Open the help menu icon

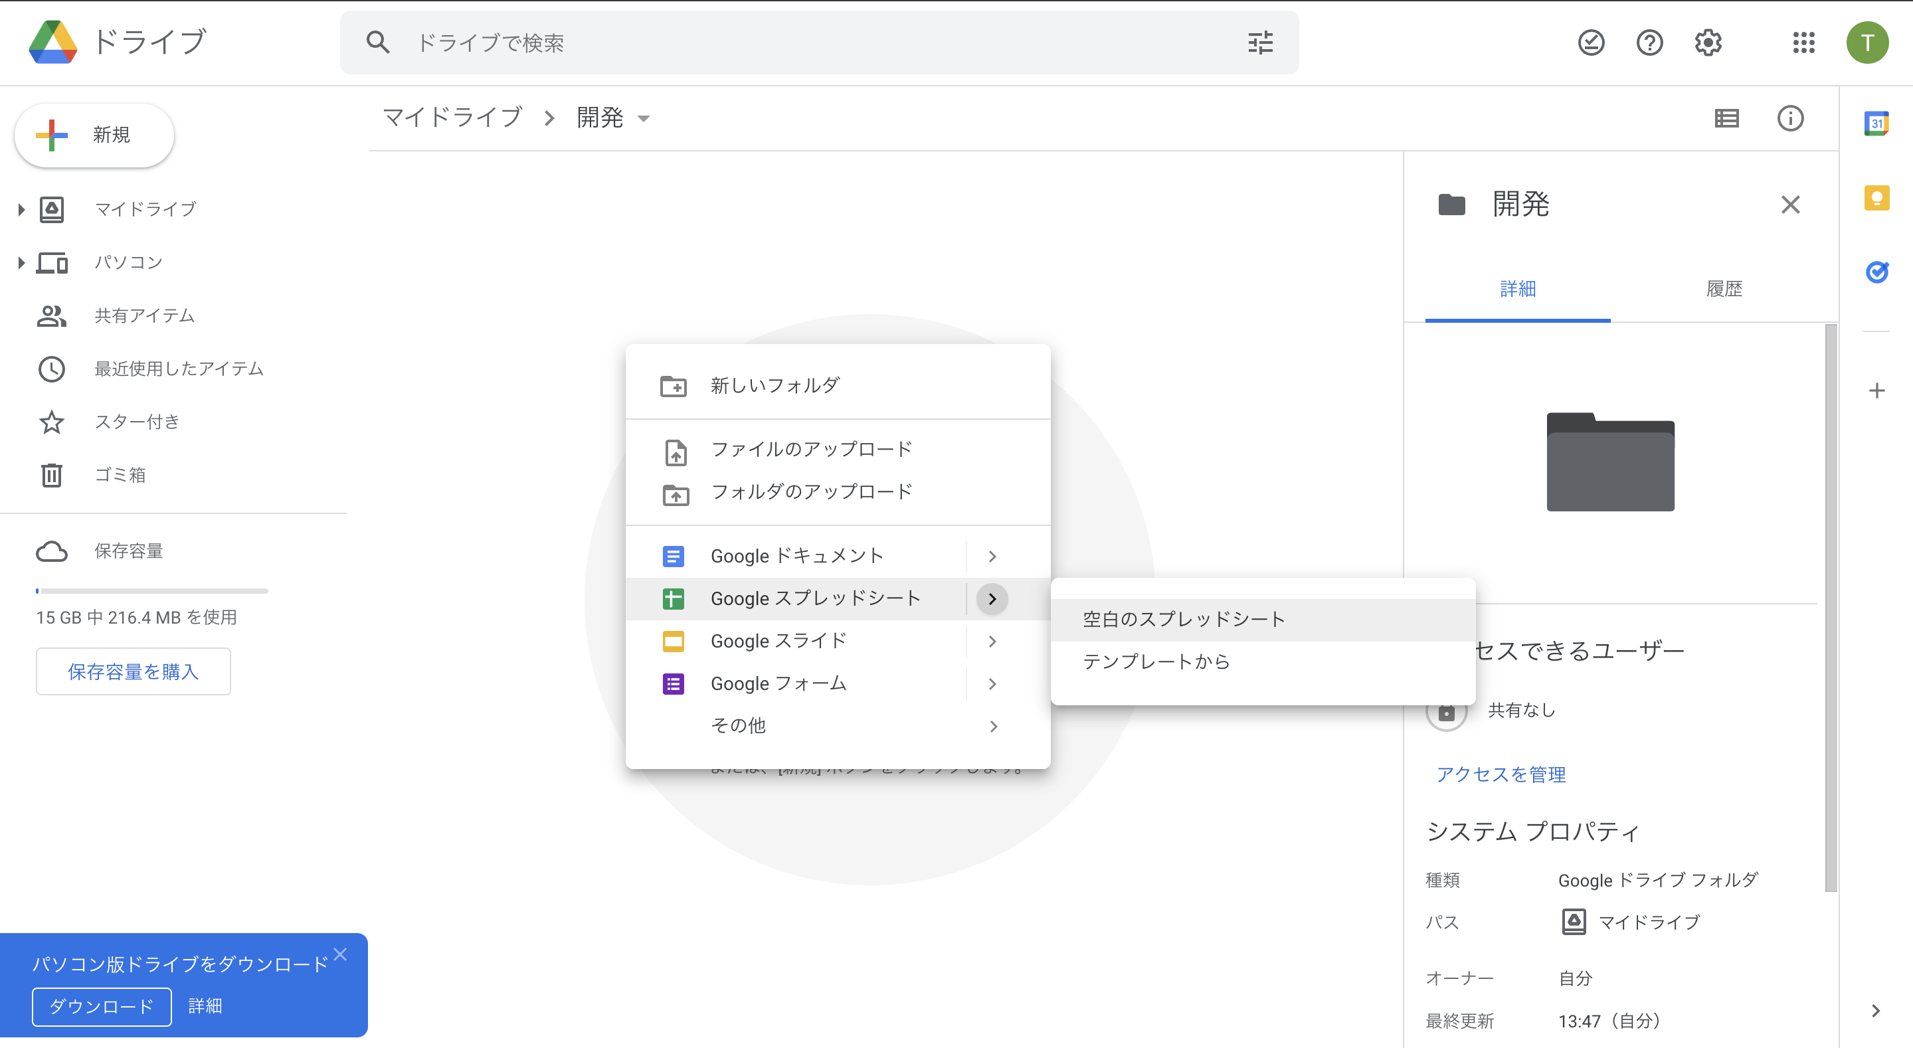pyautogui.click(x=1649, y=43)
